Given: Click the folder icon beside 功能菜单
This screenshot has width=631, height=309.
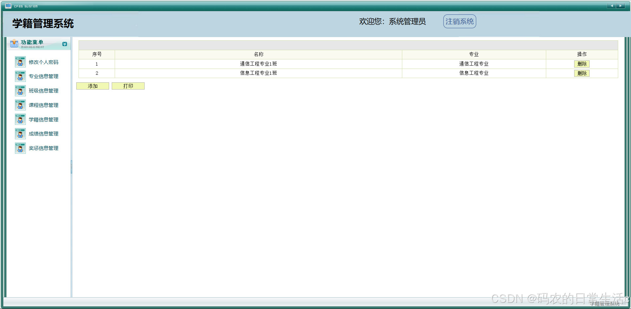Looking at the screenshot, I should [x=14, y=43].
